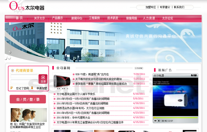The width and height of the screenshot is (207, 132).
Task: Click the fullscreen icon in video player header
Action: pyautogui.click(x=192, y=75)
